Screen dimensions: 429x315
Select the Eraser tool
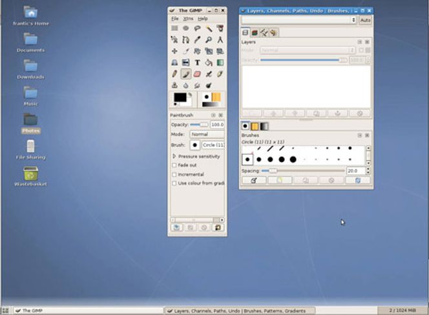pyautogui.click(x=197, y=74)
